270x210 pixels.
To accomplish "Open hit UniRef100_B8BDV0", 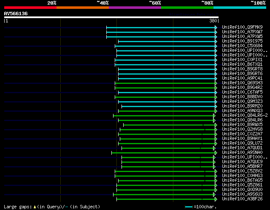I will pos(242,97).
